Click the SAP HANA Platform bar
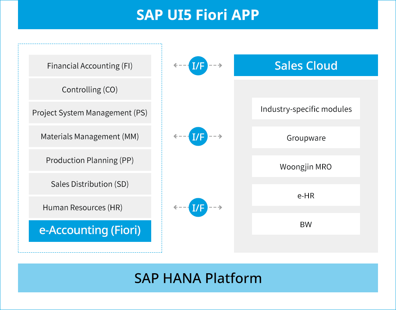The width and height of the screenshot is (396, 310). [x=198, y=278]
